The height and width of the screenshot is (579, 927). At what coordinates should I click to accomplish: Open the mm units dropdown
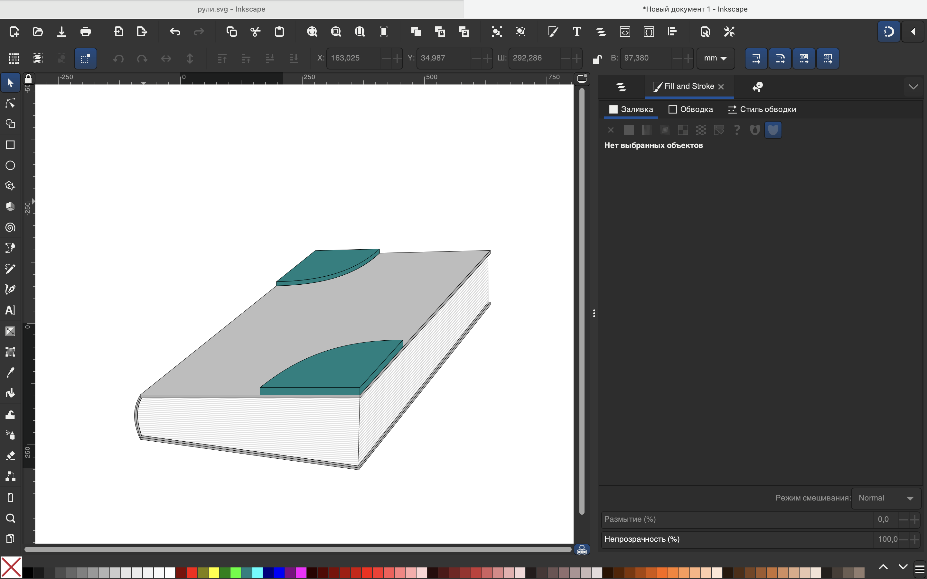tap(715, 58)
